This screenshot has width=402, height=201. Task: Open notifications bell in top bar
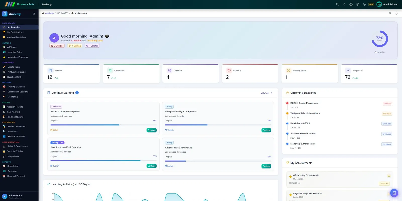(x=344, y=4)
